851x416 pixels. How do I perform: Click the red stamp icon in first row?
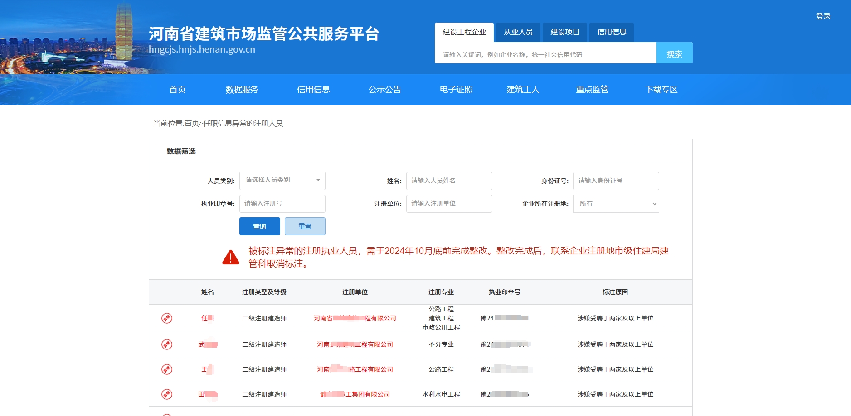click(167, 318)
